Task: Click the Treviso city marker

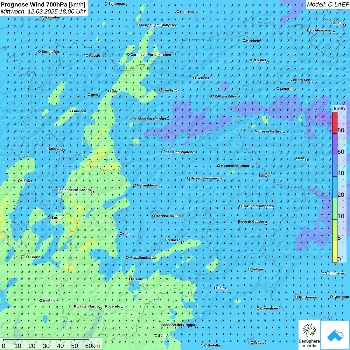Action: 252,342
